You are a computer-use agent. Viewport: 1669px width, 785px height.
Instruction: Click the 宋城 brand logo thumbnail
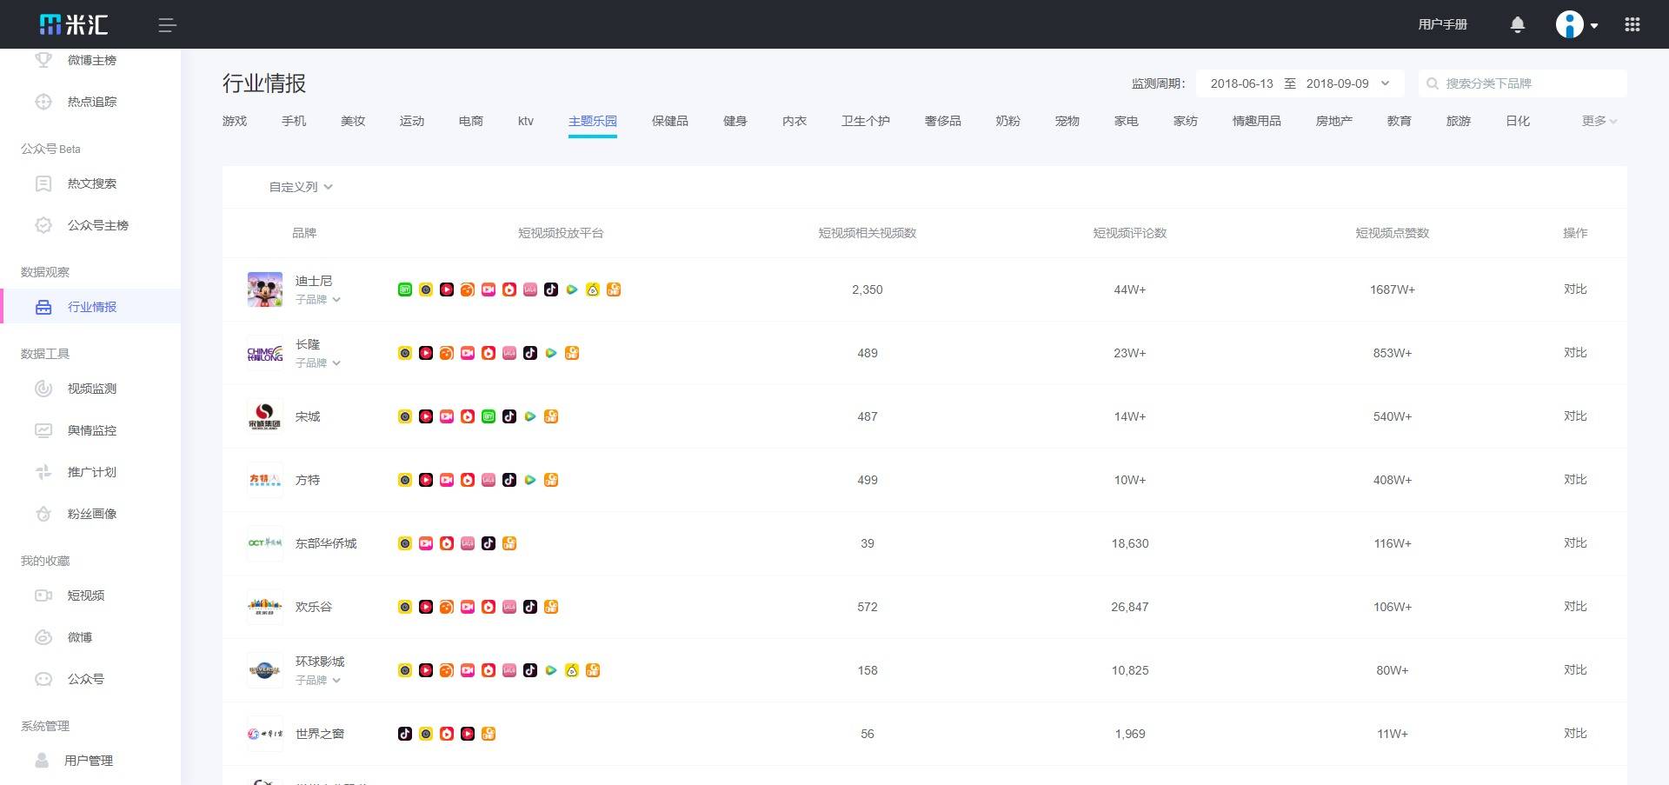point(265,416)
